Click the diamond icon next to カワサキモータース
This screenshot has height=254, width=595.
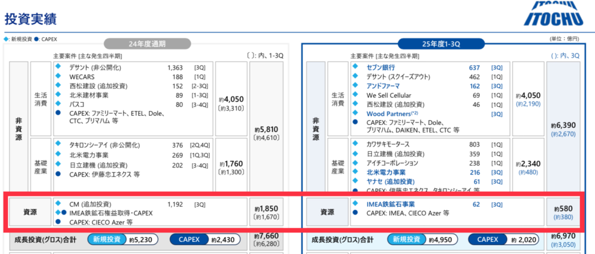(x=354, y=144)
